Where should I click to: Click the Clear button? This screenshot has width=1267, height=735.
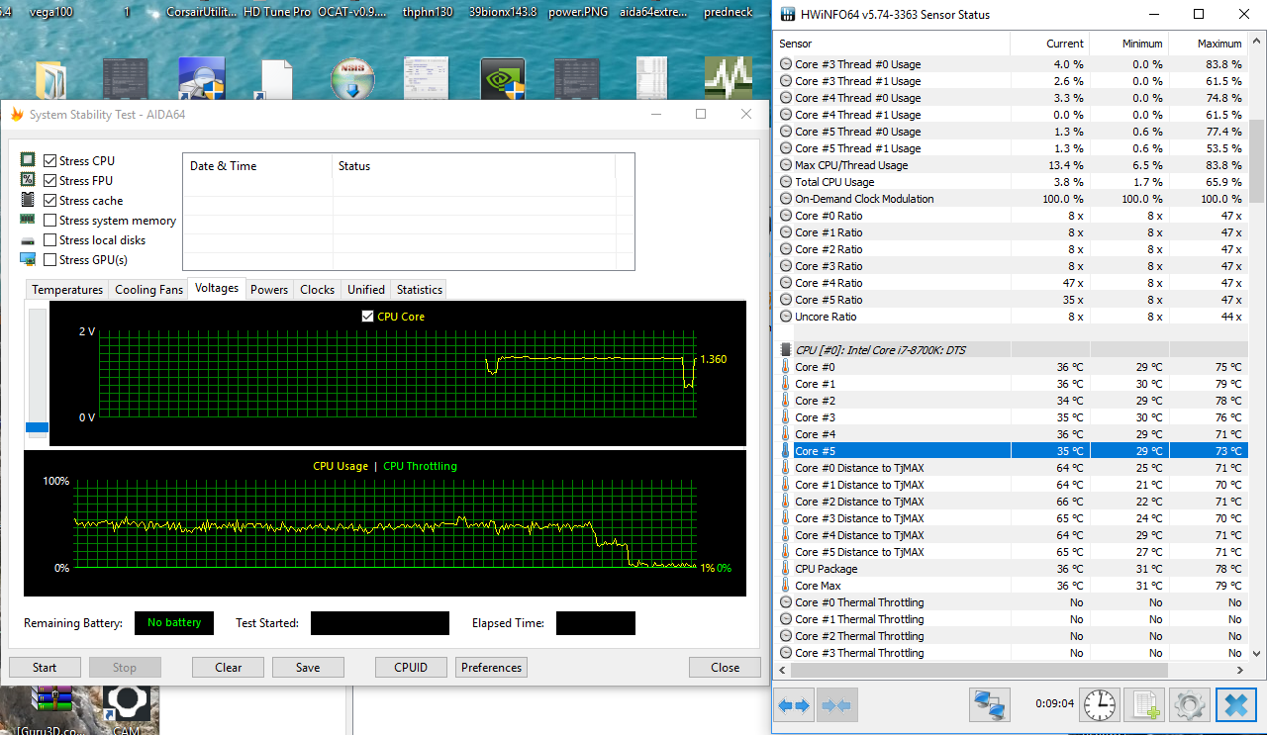pos(229,667)
